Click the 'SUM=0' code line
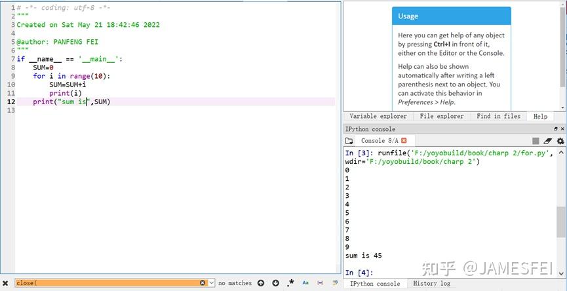567x291 pixels. [43, 68]
